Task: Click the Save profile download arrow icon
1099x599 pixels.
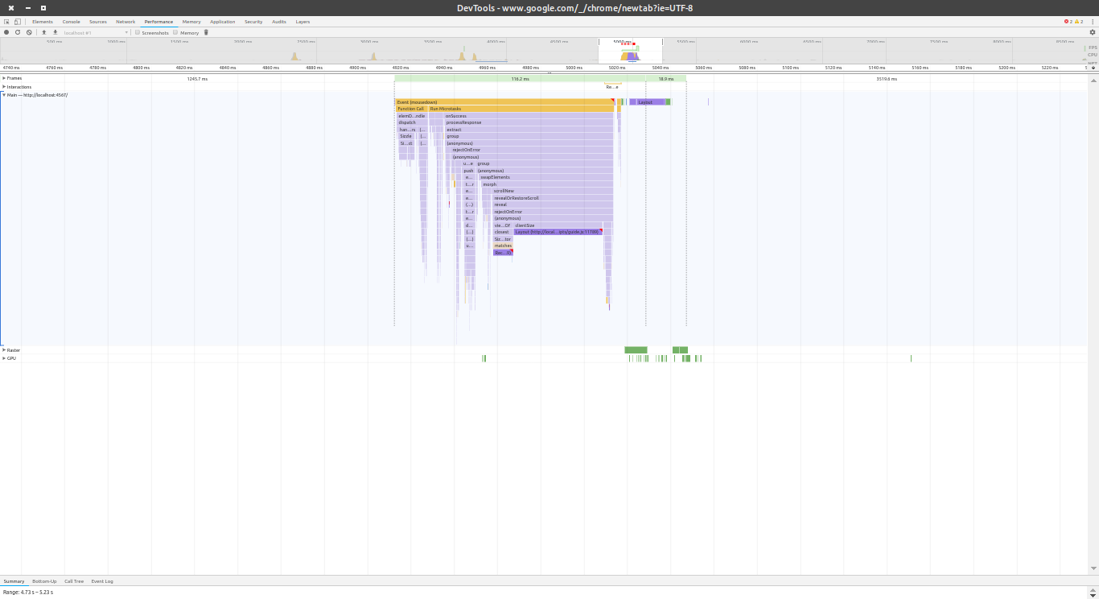Action: (x=55, y=32)
